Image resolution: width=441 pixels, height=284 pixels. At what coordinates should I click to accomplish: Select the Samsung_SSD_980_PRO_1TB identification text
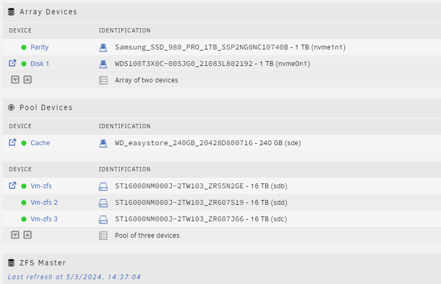[230, 47]
